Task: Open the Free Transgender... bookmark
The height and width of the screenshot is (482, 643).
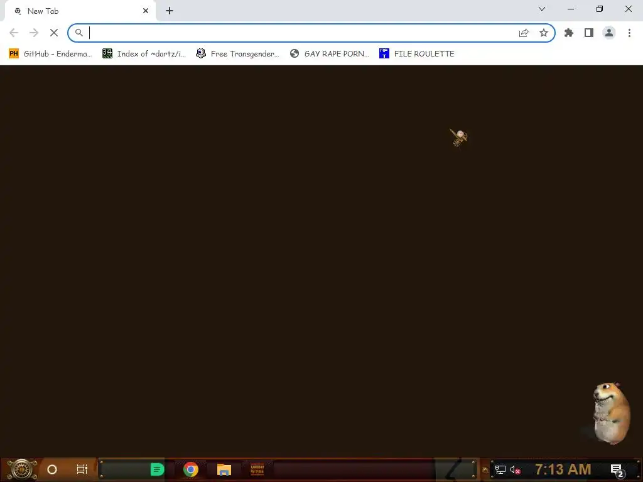Action: (x=237, y=54)
